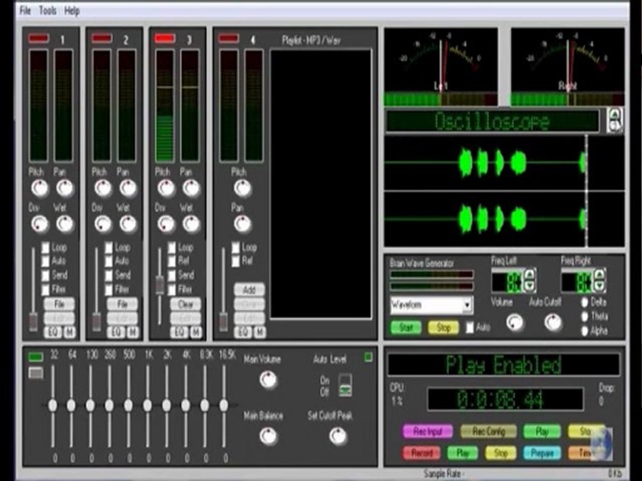Increase Freq Right with the up arrow

599,275
